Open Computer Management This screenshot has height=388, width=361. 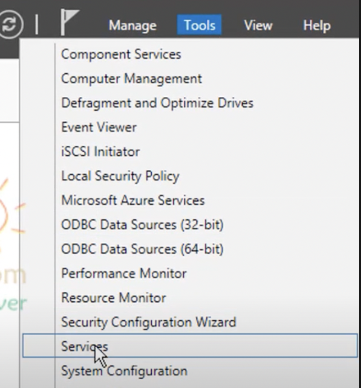(x=131, y=79)
